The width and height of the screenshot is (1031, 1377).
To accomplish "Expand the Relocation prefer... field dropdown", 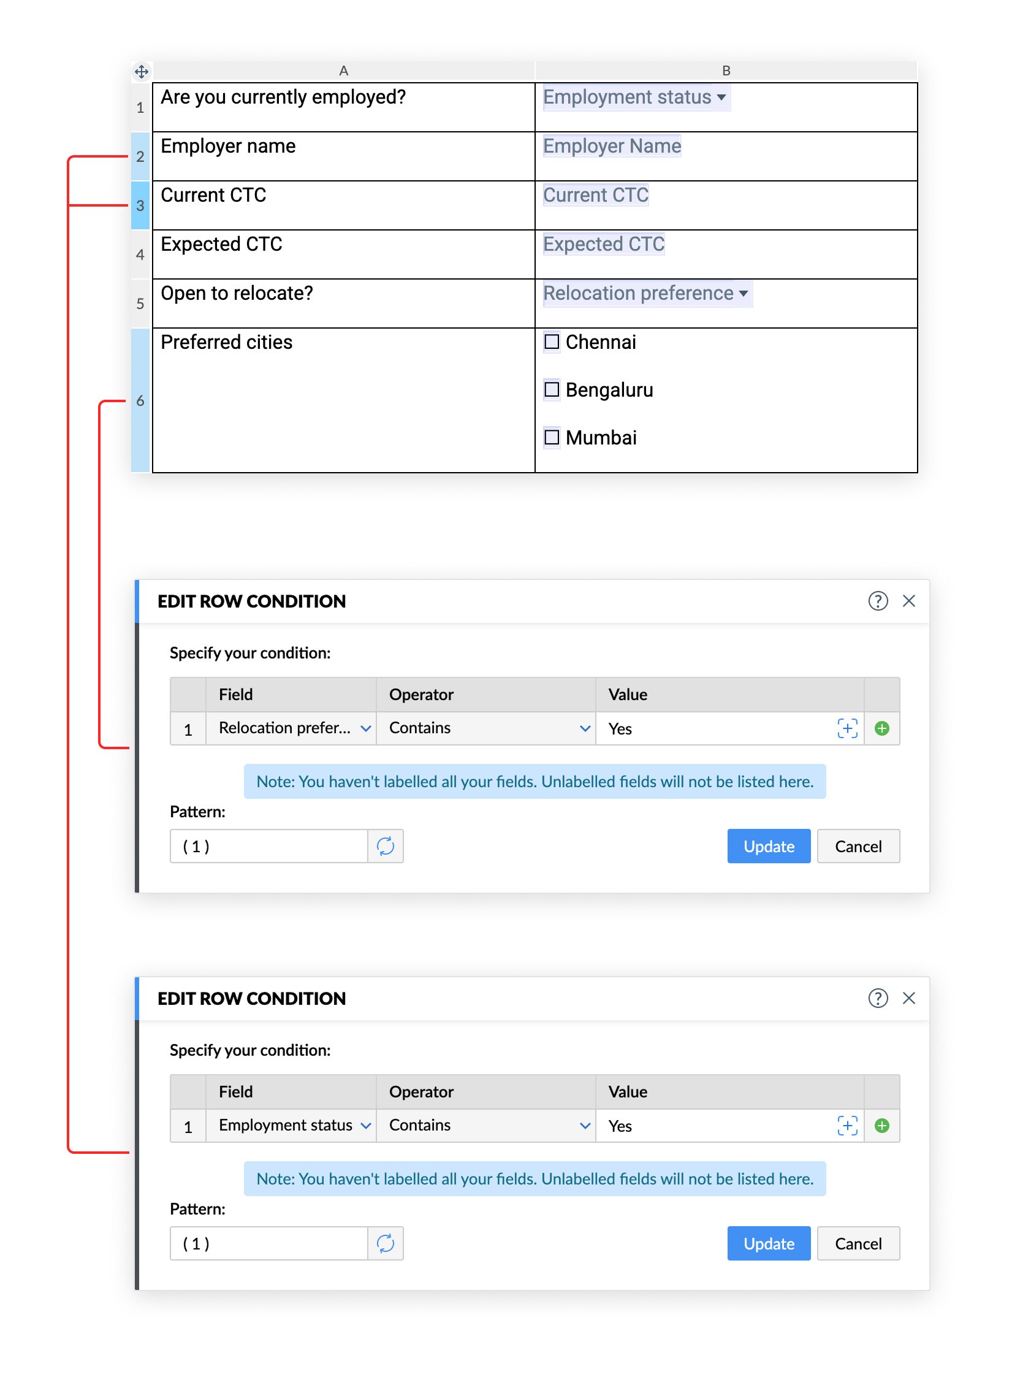I will [x=291, y=728].
